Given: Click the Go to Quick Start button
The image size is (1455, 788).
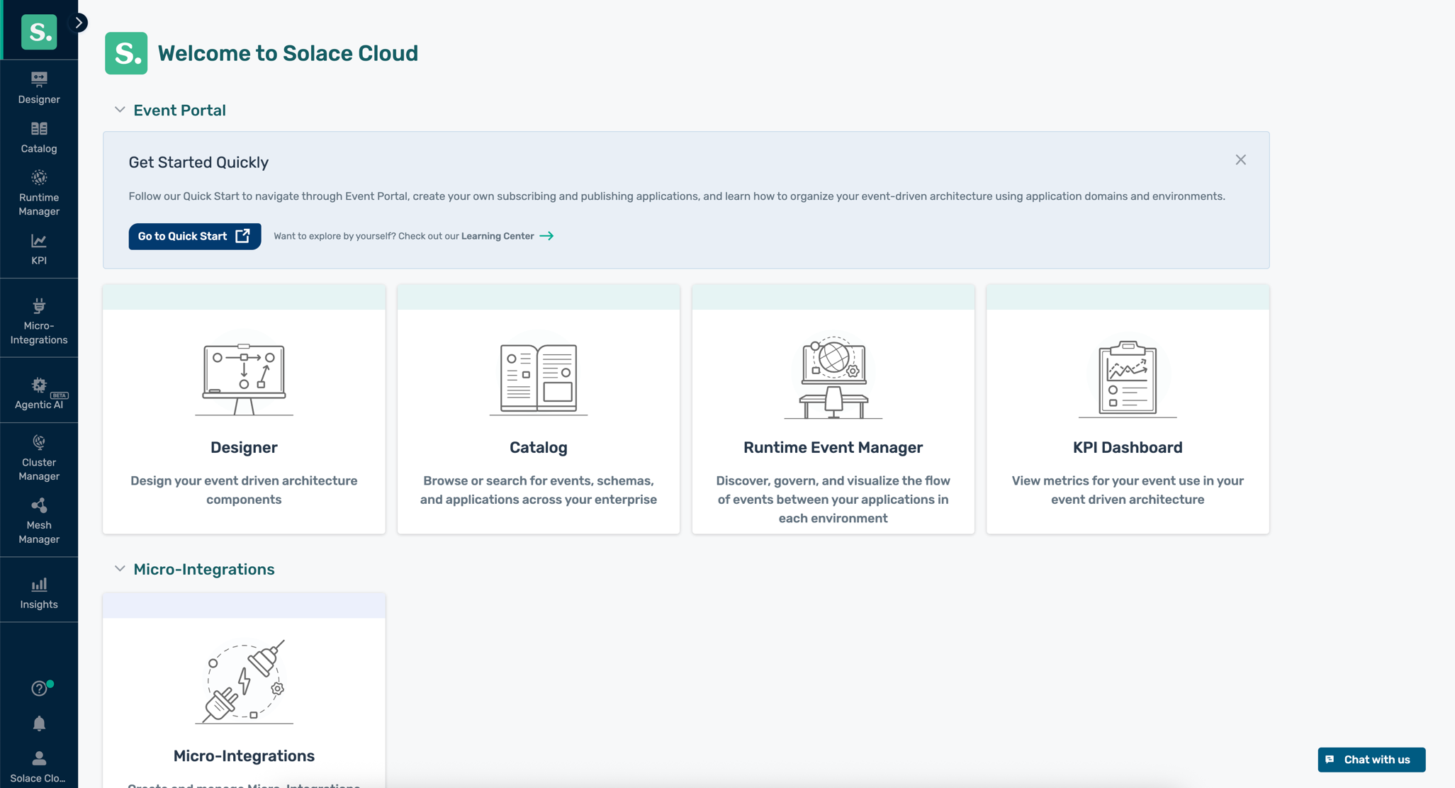Looking at the screenshot, I should click(194, 236).
